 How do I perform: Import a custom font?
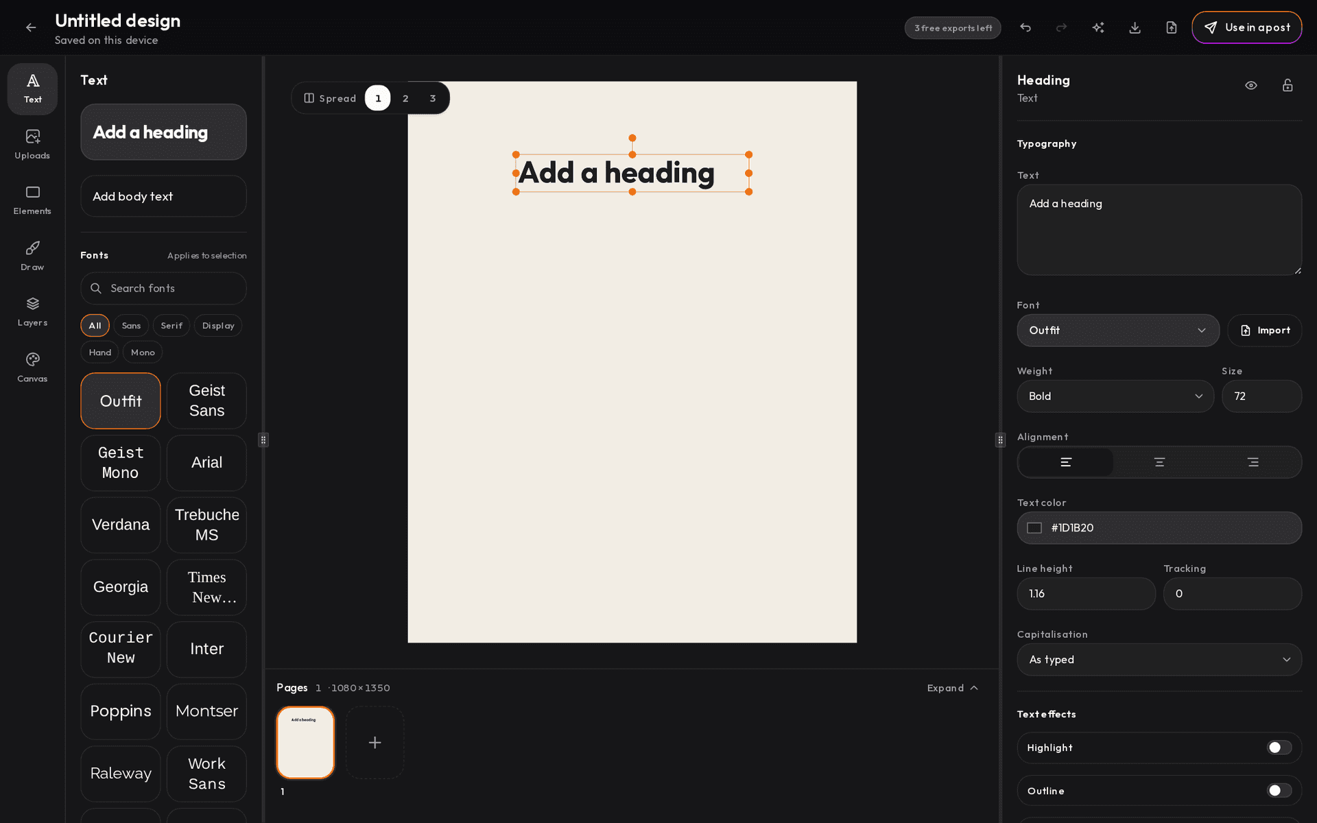tap(1265, 331)
